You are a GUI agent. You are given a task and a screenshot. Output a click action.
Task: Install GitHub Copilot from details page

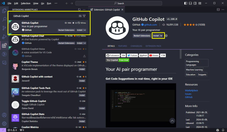pyautogui.click(x=156, y=36)
